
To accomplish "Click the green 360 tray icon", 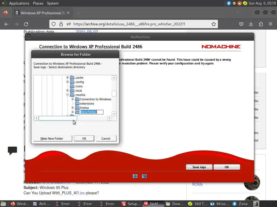I will [245, 3].
